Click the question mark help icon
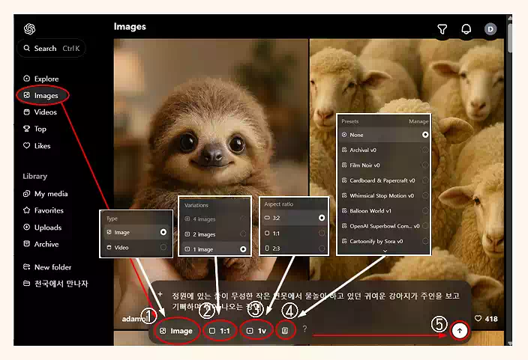Screen dimensions: 528x360 (304, 330)
